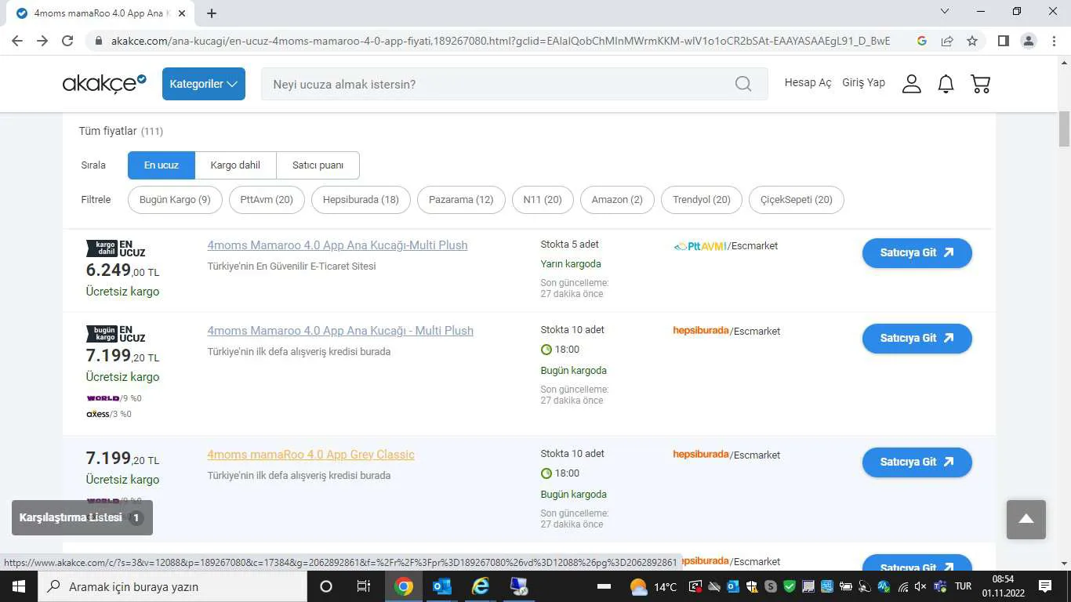
Task: Open Outlook from the taskbar
Action: (442, 586)
